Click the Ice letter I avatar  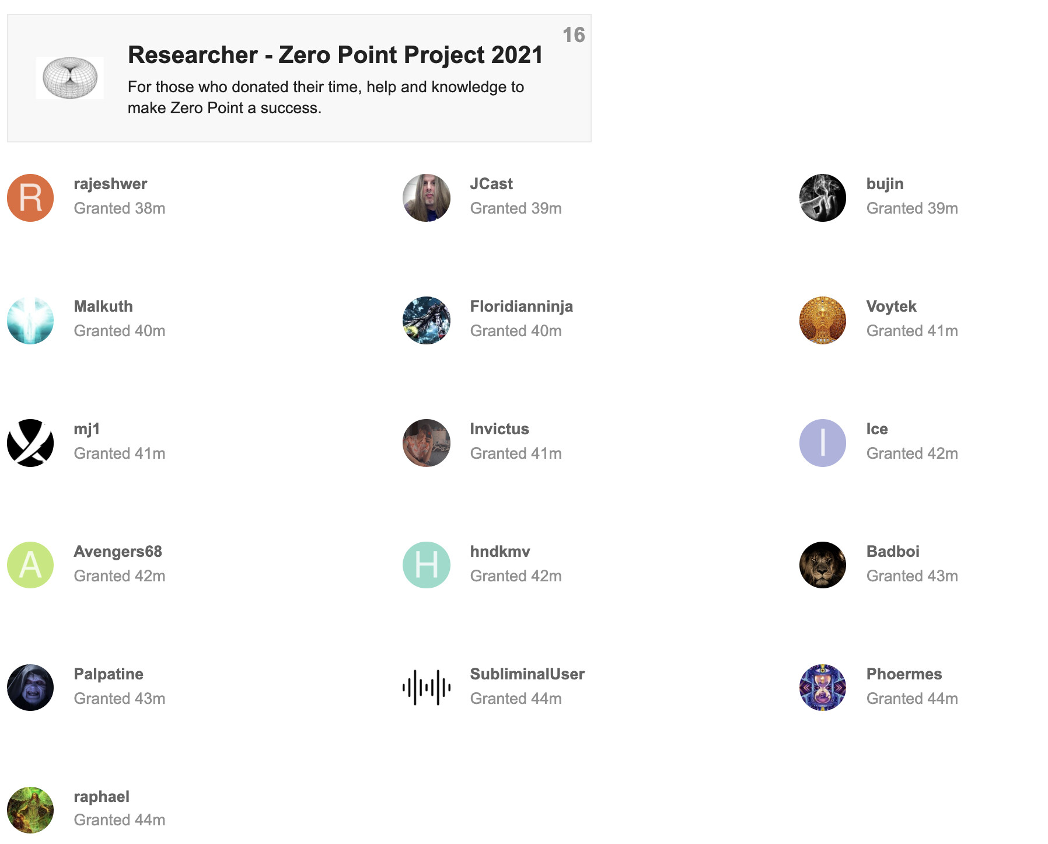823,443
